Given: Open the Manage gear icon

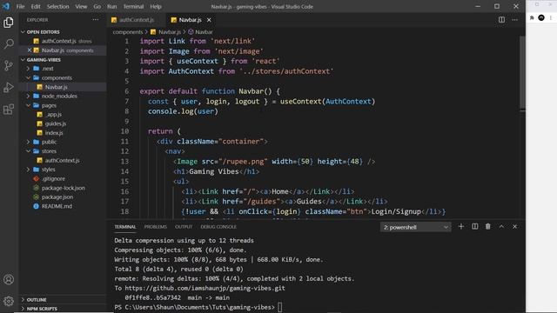Looking at the screenshot, I should [x=9, y=301].
